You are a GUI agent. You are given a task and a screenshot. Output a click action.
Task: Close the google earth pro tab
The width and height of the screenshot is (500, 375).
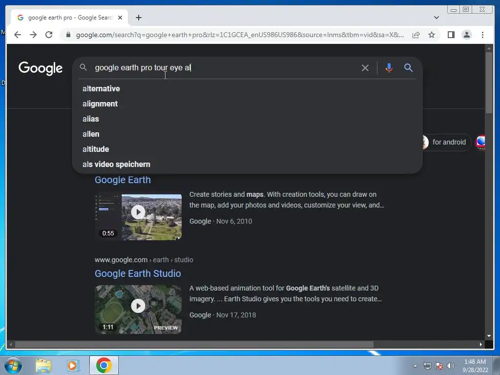[120, 18]
